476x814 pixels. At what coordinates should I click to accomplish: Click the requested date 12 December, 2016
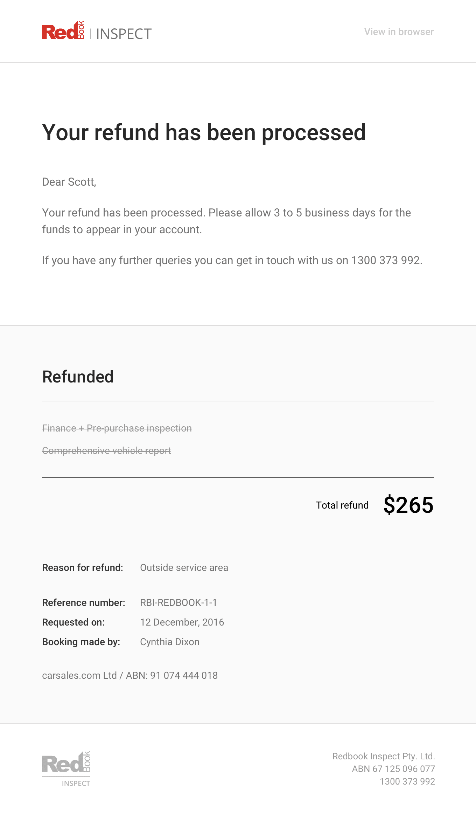pyautogui.click(x=182, y=622)
